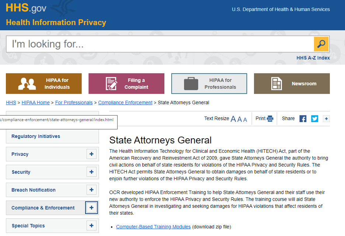
Task: Click the largest A to increase text size
Action: (x=233, y=118)
